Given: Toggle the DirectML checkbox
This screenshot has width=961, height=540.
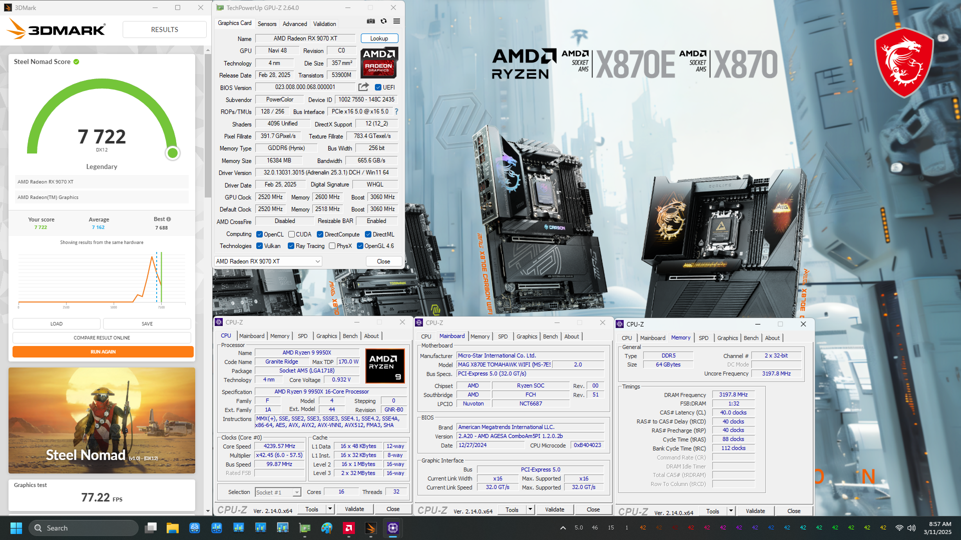Looking at the screenshot, I should [368, 234].
